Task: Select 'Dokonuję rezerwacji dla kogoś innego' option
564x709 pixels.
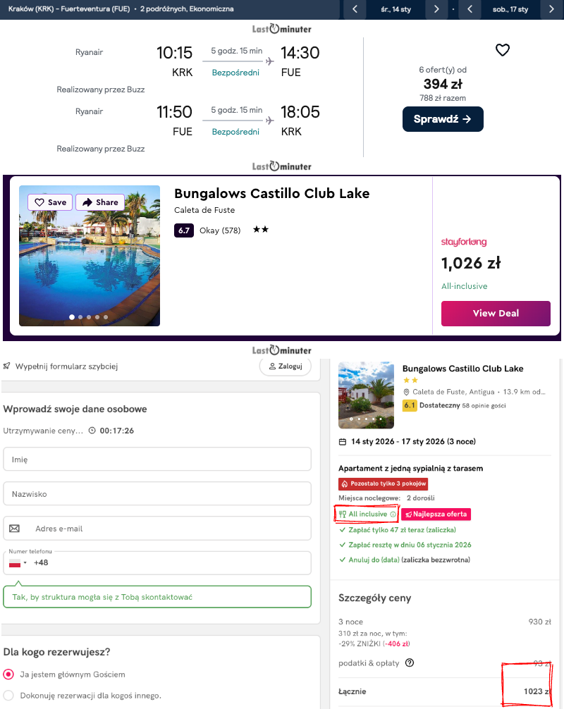Action: 9,696
